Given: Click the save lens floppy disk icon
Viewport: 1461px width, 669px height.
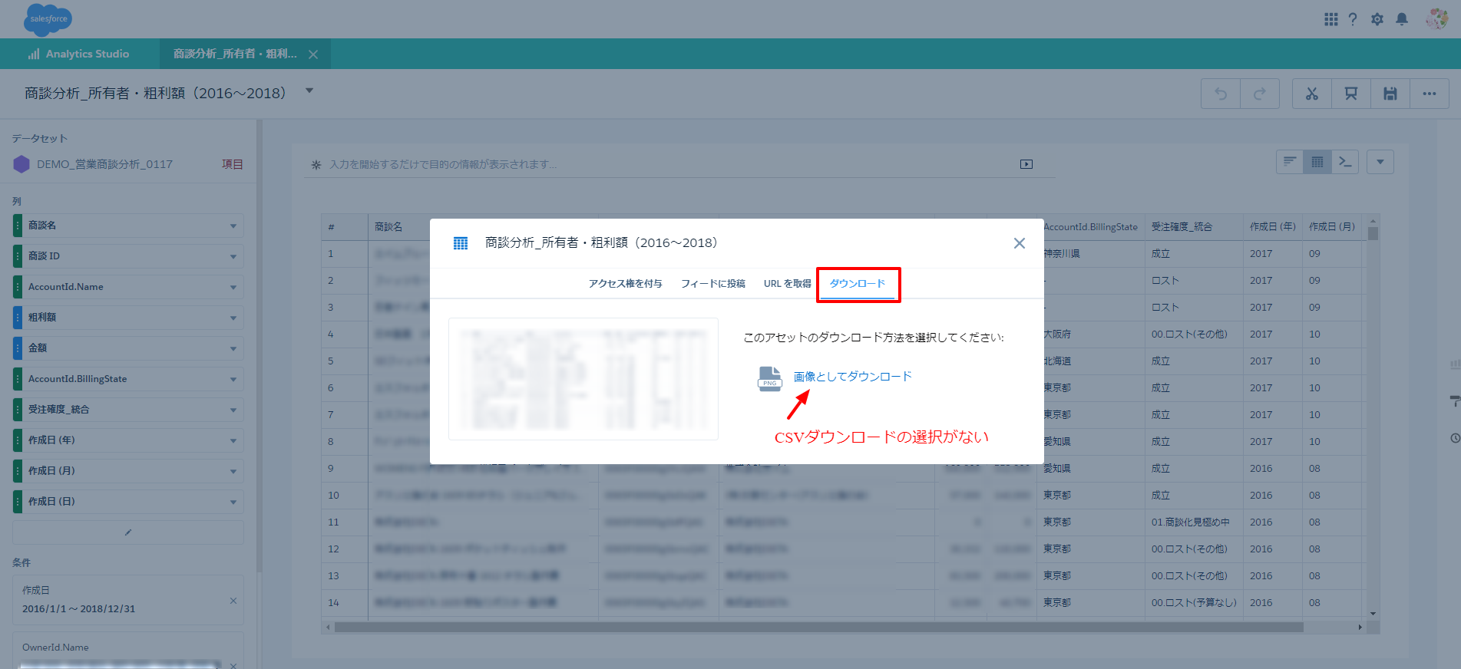Looking at the screenshot, I should click(x=1390, y=94).
